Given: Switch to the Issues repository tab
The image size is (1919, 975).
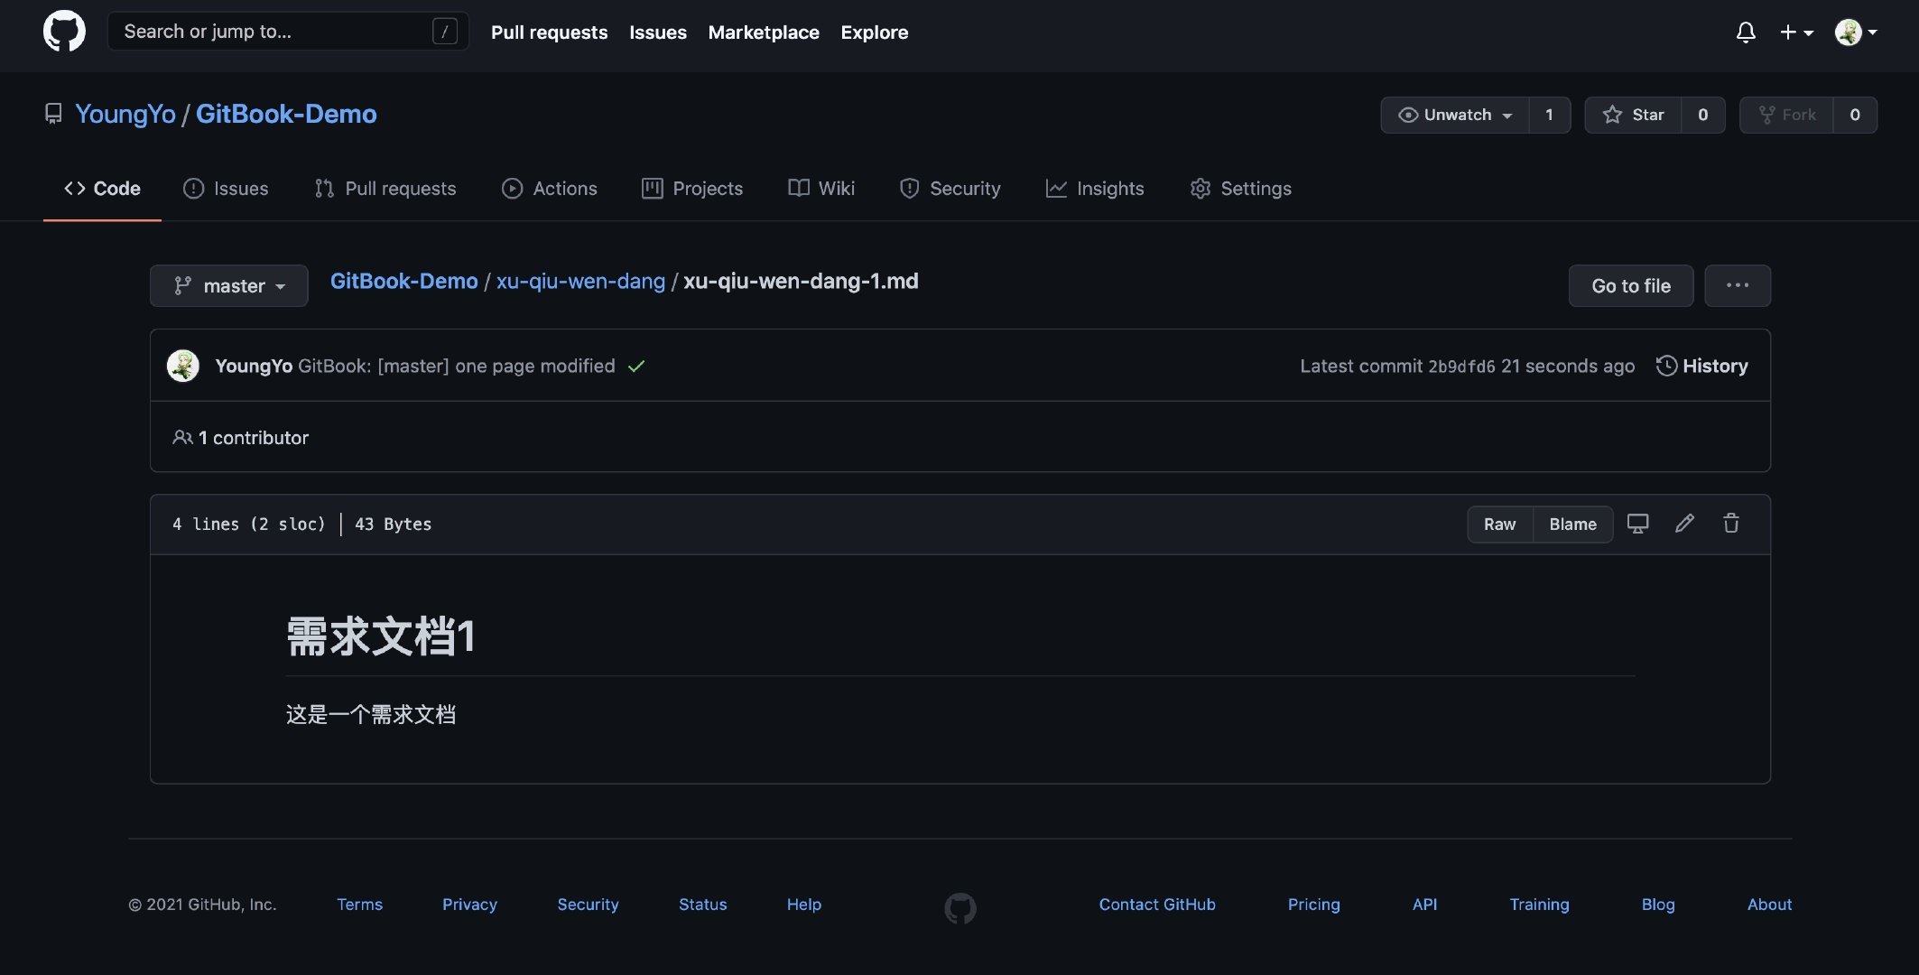Looking at the screenshot, I should pos(226,189).
